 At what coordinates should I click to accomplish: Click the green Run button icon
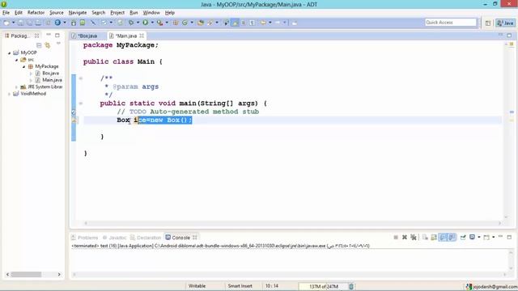pyautogui.click(x=146, y=23)
